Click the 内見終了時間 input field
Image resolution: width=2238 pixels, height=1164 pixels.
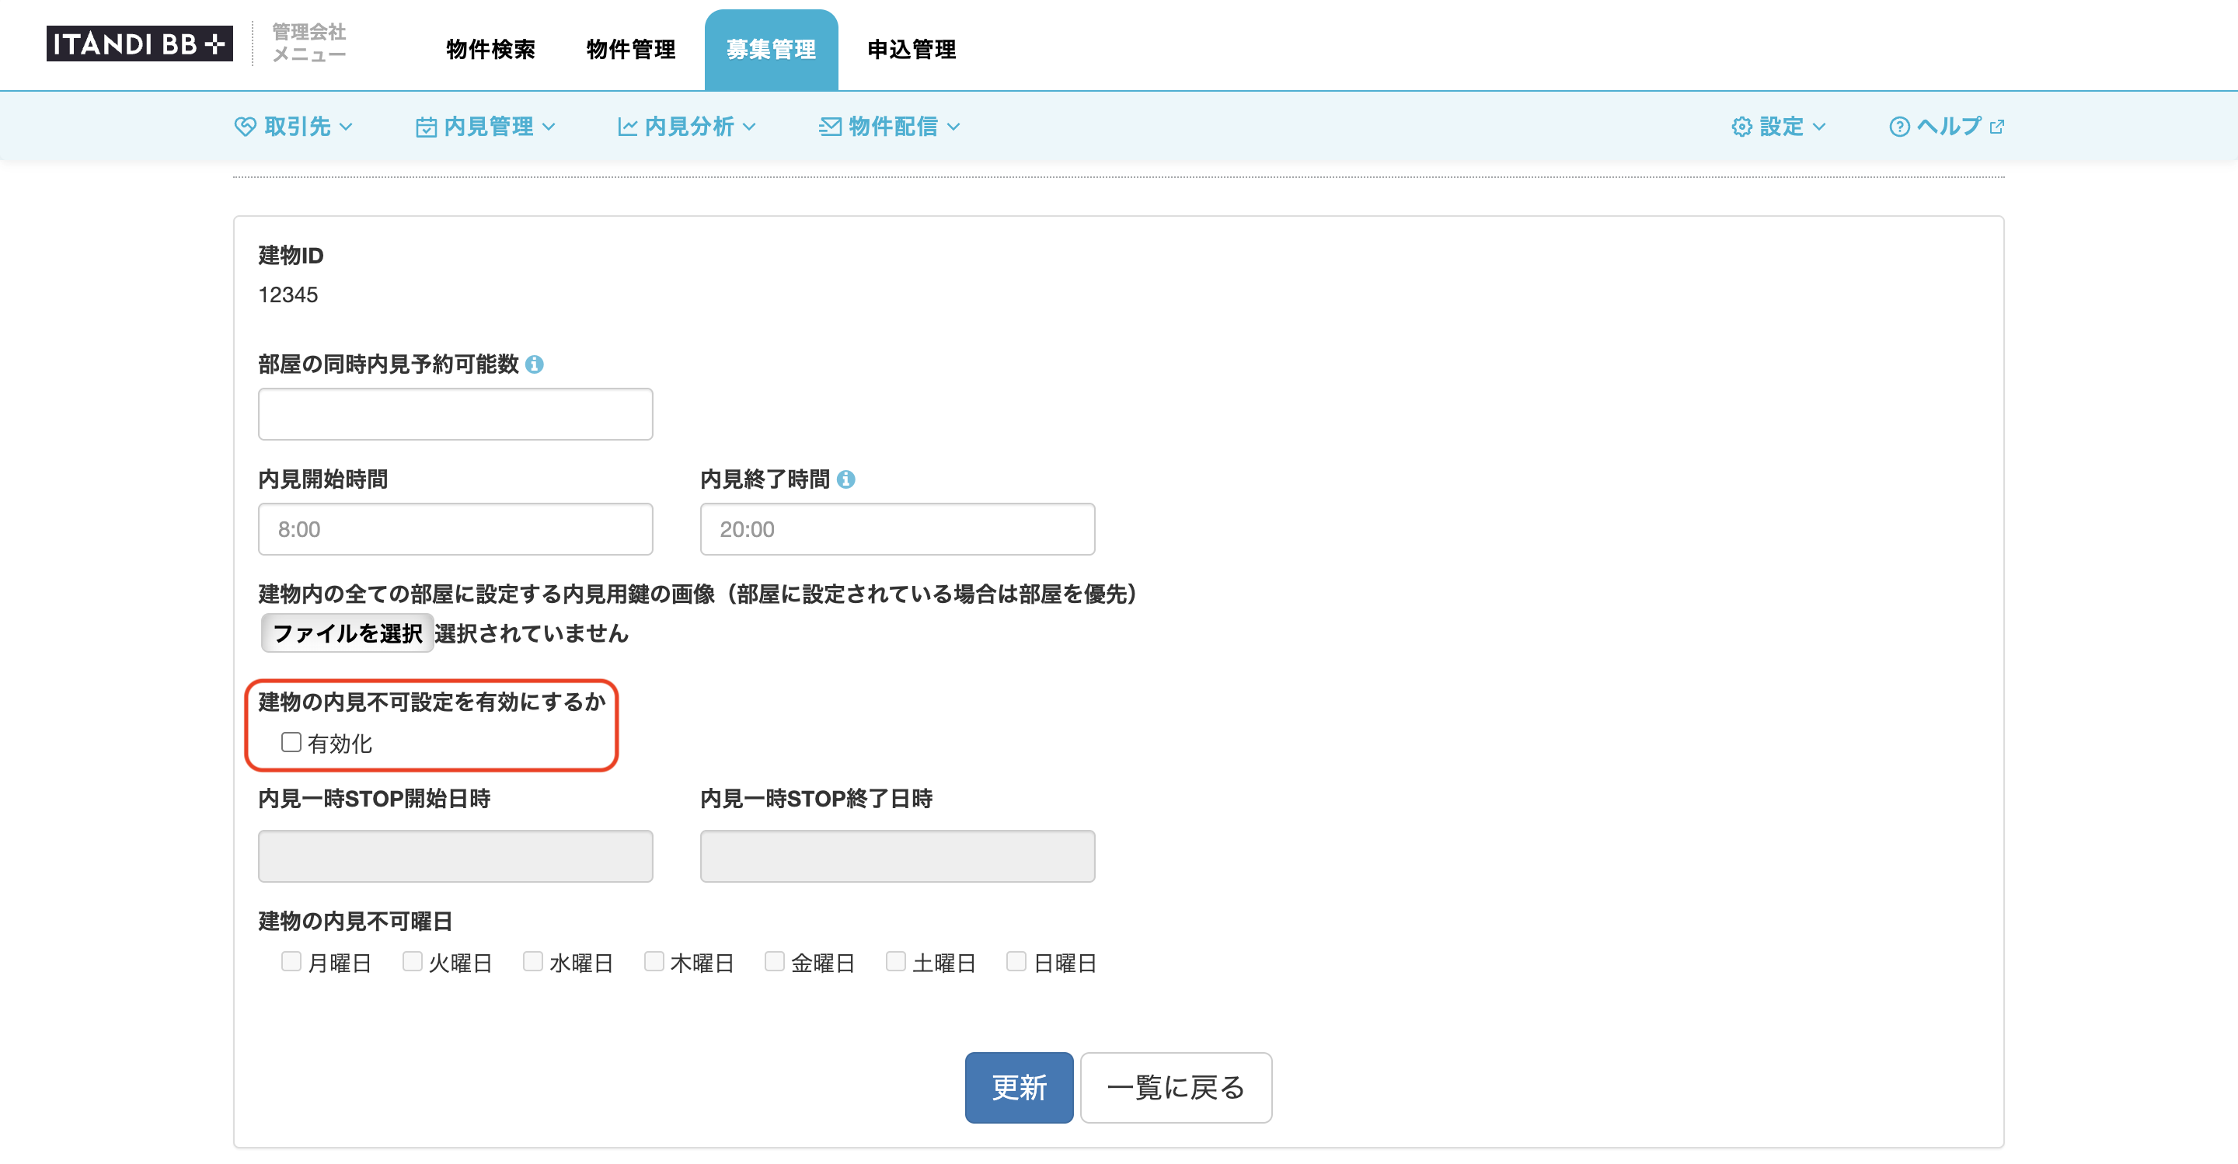(x=898, y=529)
